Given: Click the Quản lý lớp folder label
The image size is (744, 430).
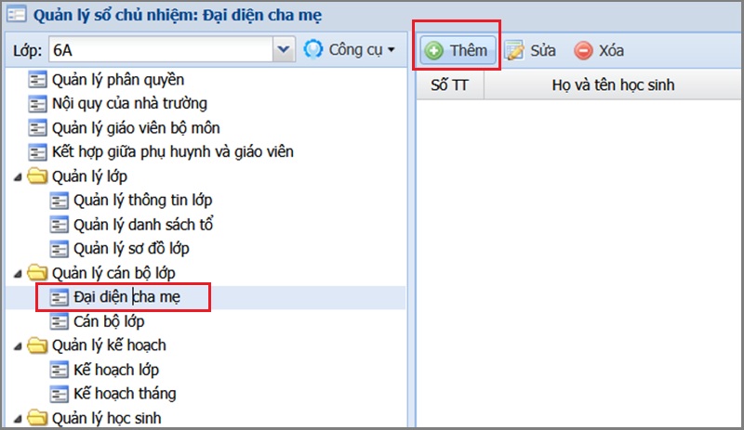Looking at the screenshot, I should coord(89,176).
